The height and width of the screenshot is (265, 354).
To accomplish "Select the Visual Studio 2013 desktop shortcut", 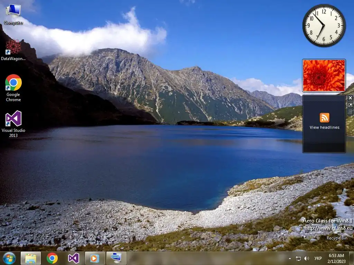I will coord(13,124).
